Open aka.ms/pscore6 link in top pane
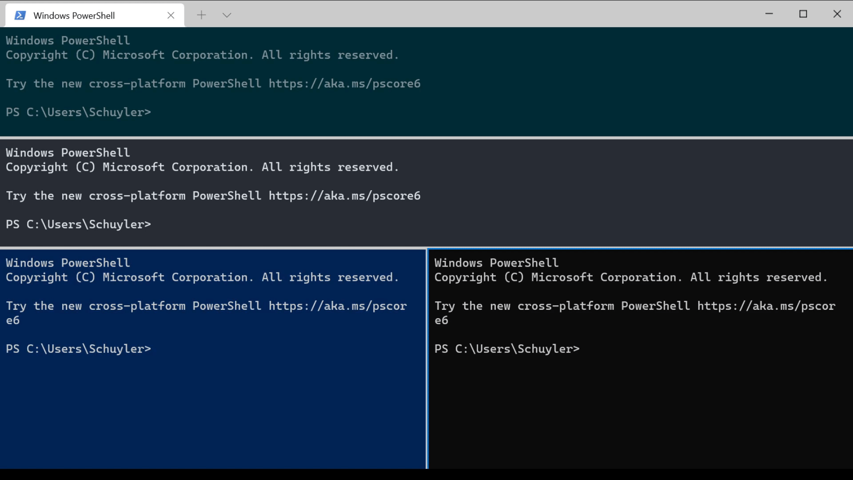The height and width of the screenshot is (480, 853). click(x=344, y=84)
